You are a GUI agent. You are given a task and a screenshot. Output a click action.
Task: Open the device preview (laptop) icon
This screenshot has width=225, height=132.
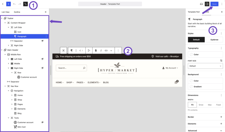[x=201, y=4]
